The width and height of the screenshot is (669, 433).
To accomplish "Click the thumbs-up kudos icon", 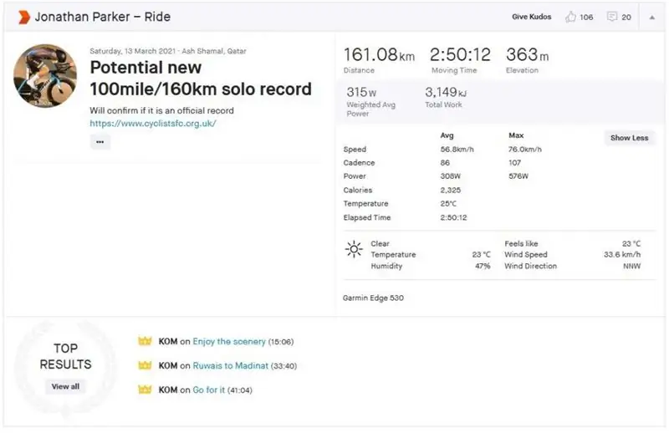I will point(570,17).
